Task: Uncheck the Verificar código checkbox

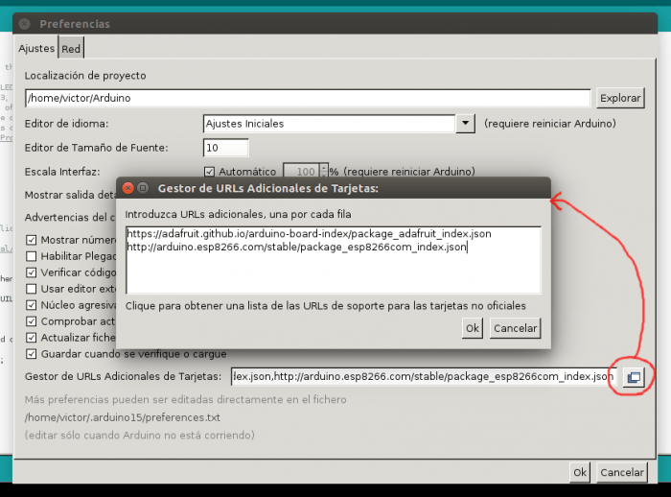Action: click(x=32, y=272)
